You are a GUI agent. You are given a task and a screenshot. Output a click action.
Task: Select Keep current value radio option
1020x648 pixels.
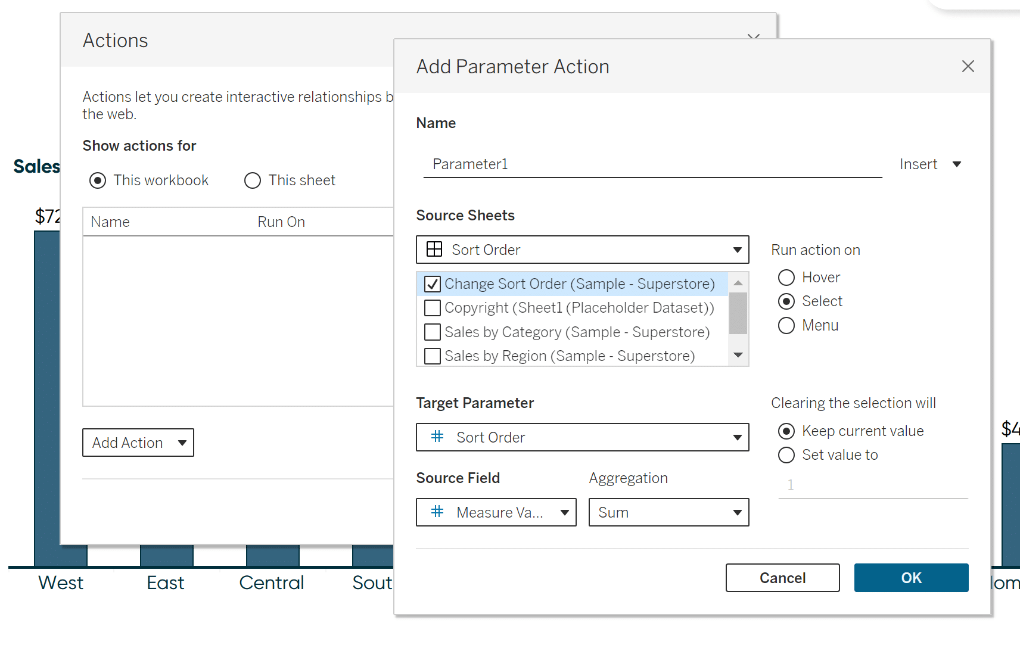[786, 431]
